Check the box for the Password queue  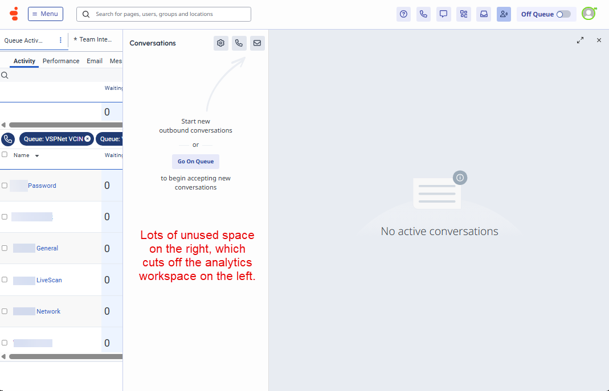click(x=5, y=186)
